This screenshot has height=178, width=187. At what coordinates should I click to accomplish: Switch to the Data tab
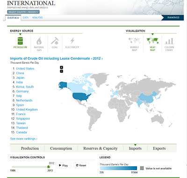point(26,17)
